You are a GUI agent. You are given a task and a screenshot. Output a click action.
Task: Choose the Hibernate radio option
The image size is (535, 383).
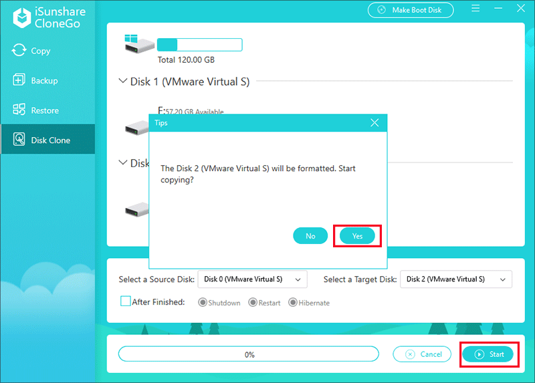coord(293,303)
